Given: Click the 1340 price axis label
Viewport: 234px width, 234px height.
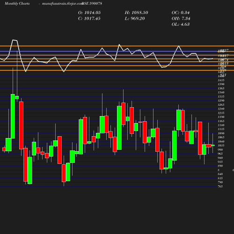Looking at the screenshot, I should 221,92.
